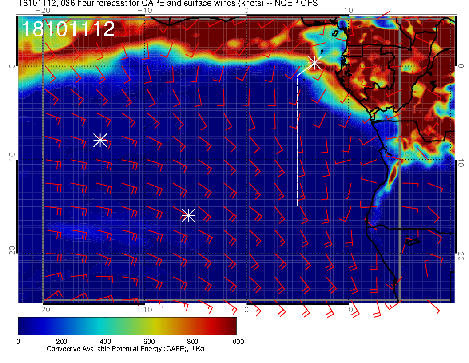This screenshot has width=469, height=363.
Task: Click the left axis latitude label -20
Action: point(12,254)
